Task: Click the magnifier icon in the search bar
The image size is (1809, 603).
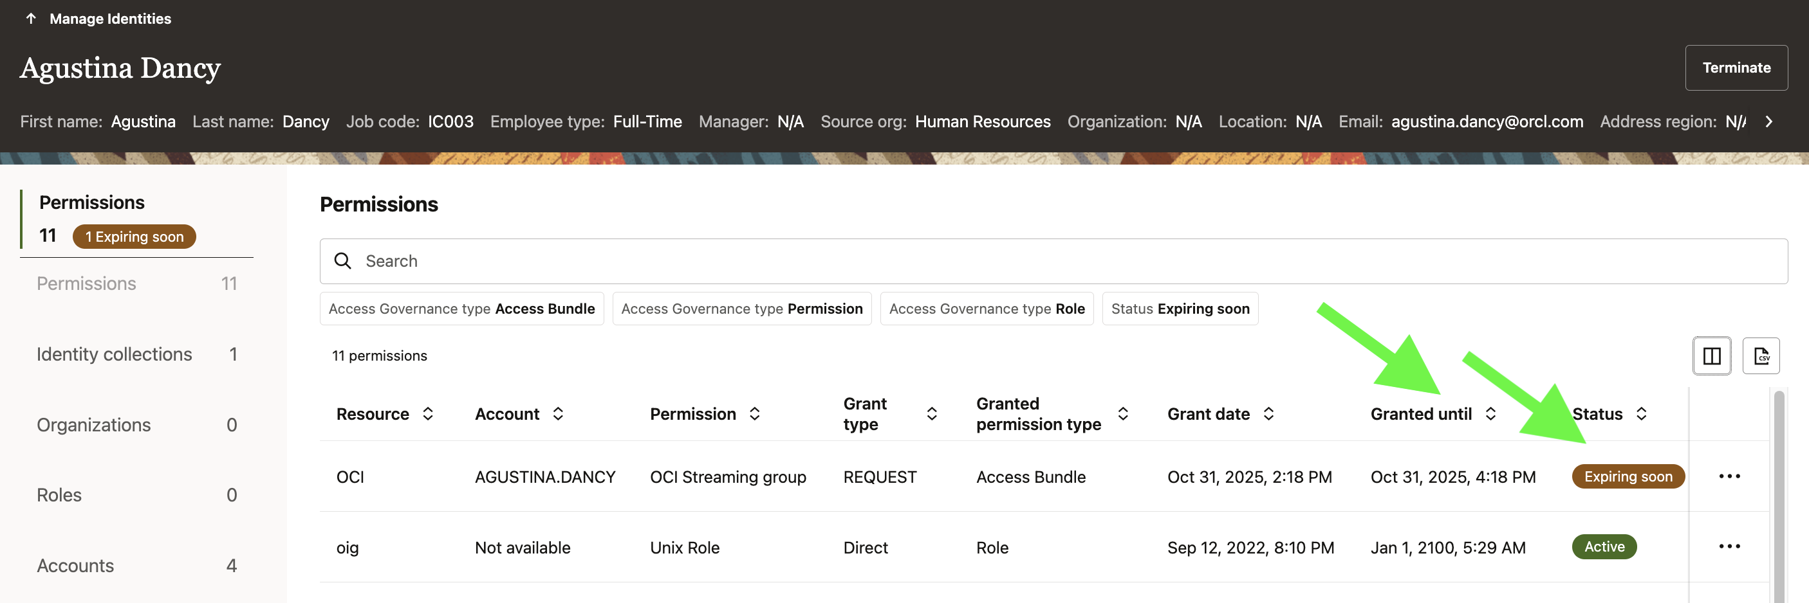Action: pos(344,260)
